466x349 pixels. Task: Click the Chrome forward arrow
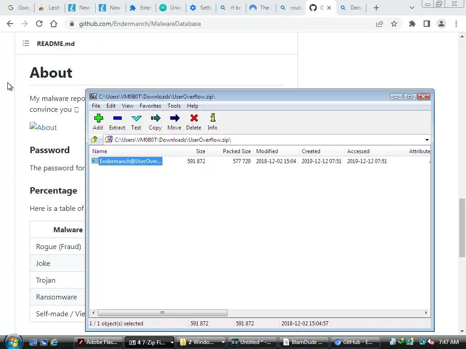[x=25, y=24]
